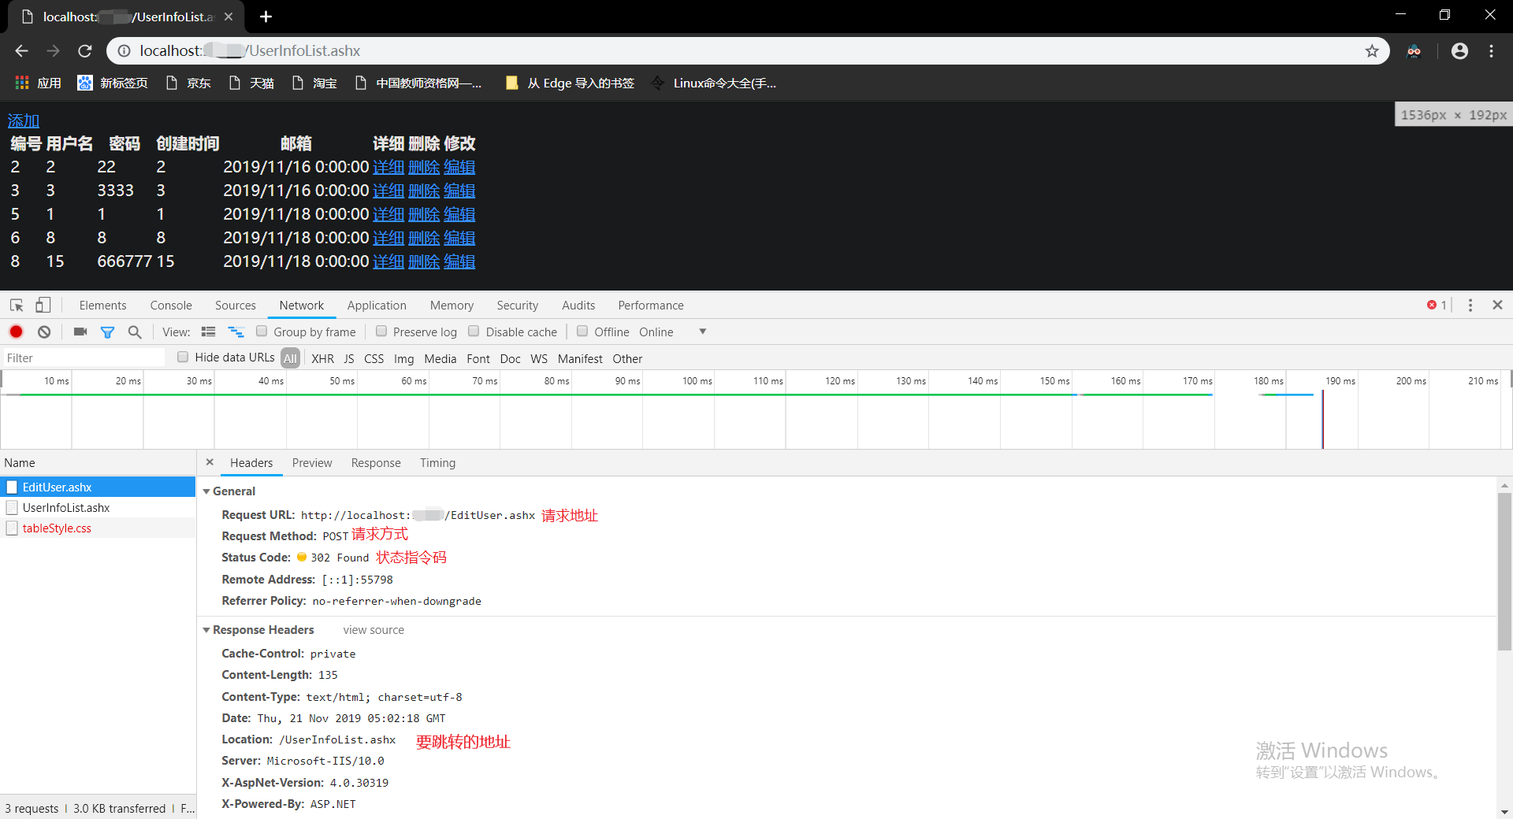Click the 添加 link above the table

(x=22, y=120)
